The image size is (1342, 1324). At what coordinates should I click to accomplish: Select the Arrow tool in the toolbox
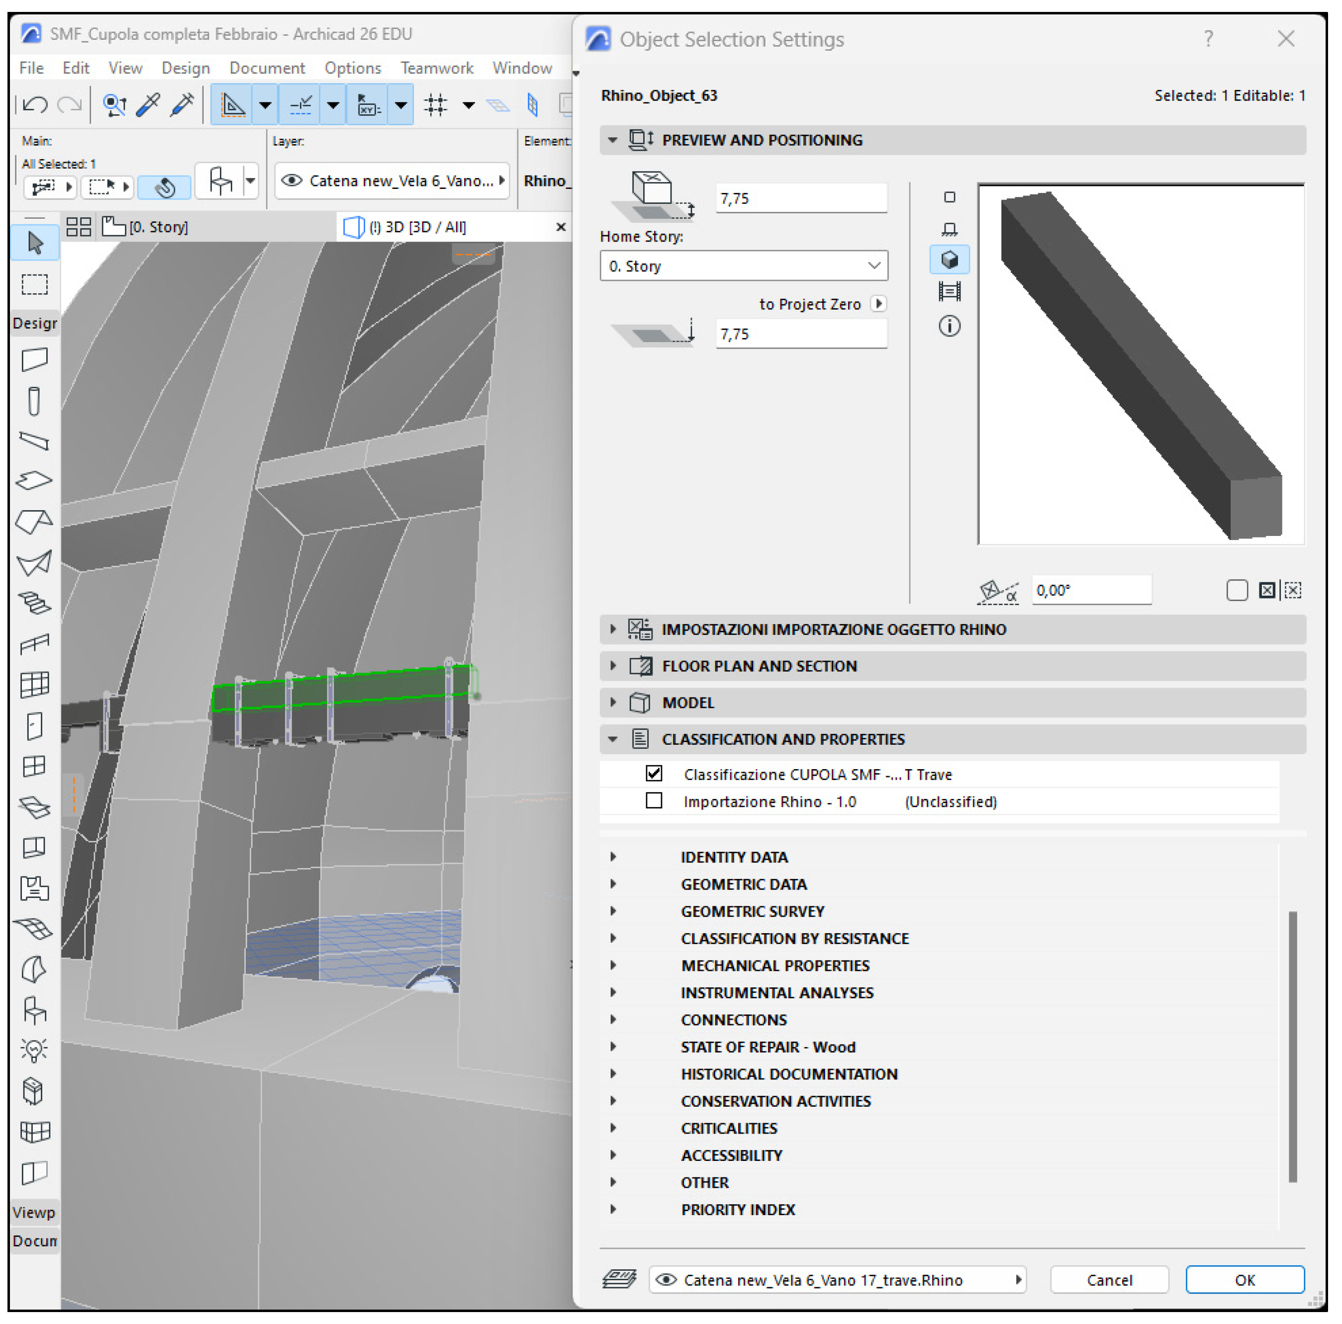coord(35,242)
